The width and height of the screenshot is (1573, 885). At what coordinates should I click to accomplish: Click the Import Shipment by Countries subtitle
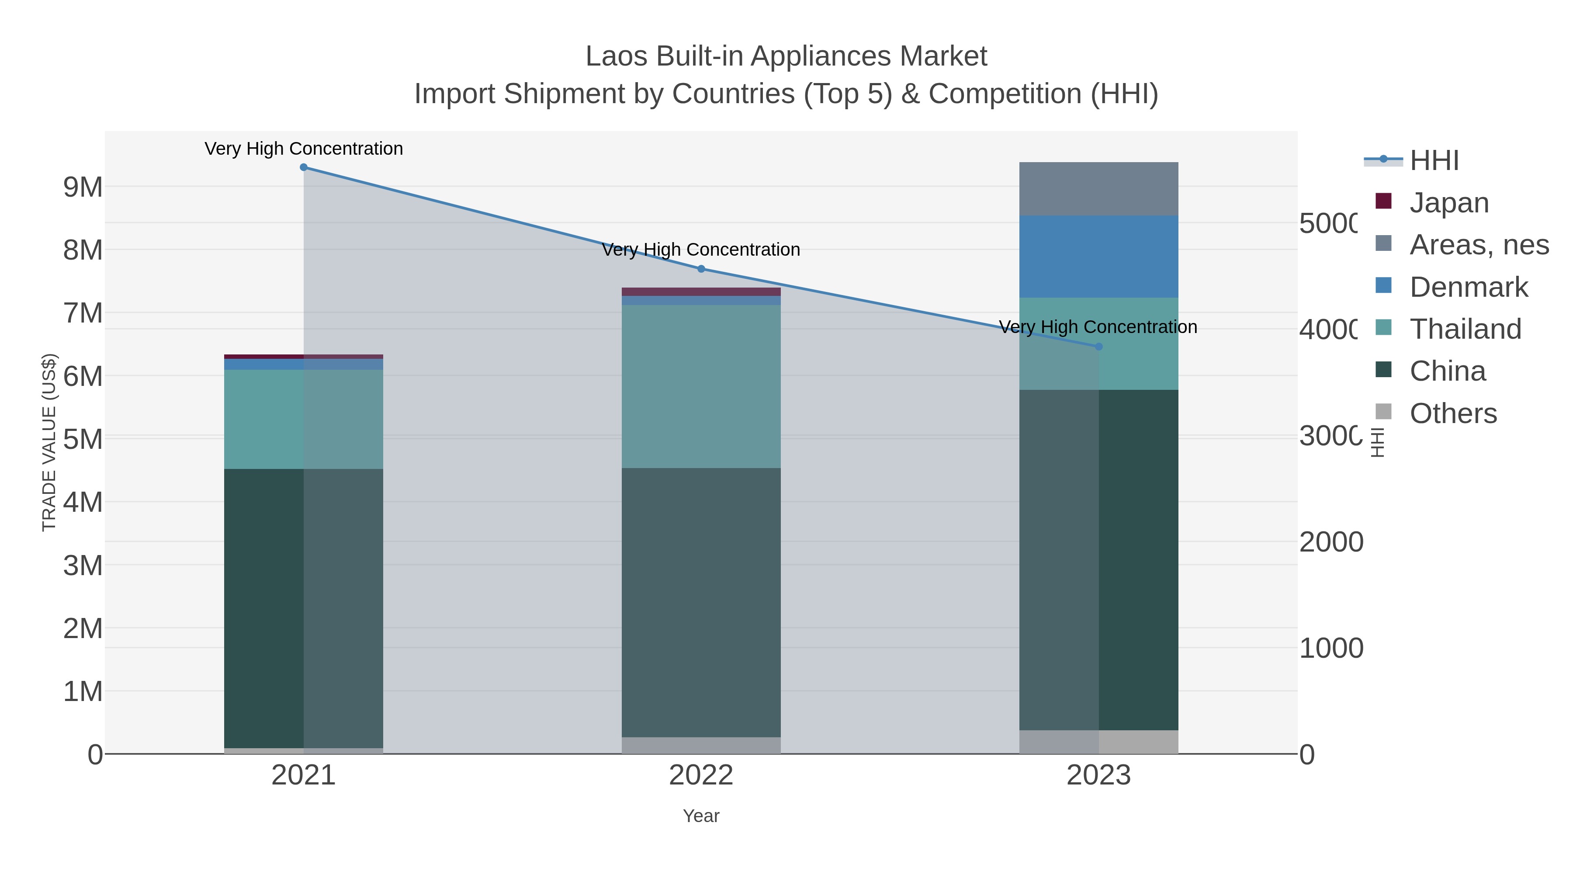[786, 94]
